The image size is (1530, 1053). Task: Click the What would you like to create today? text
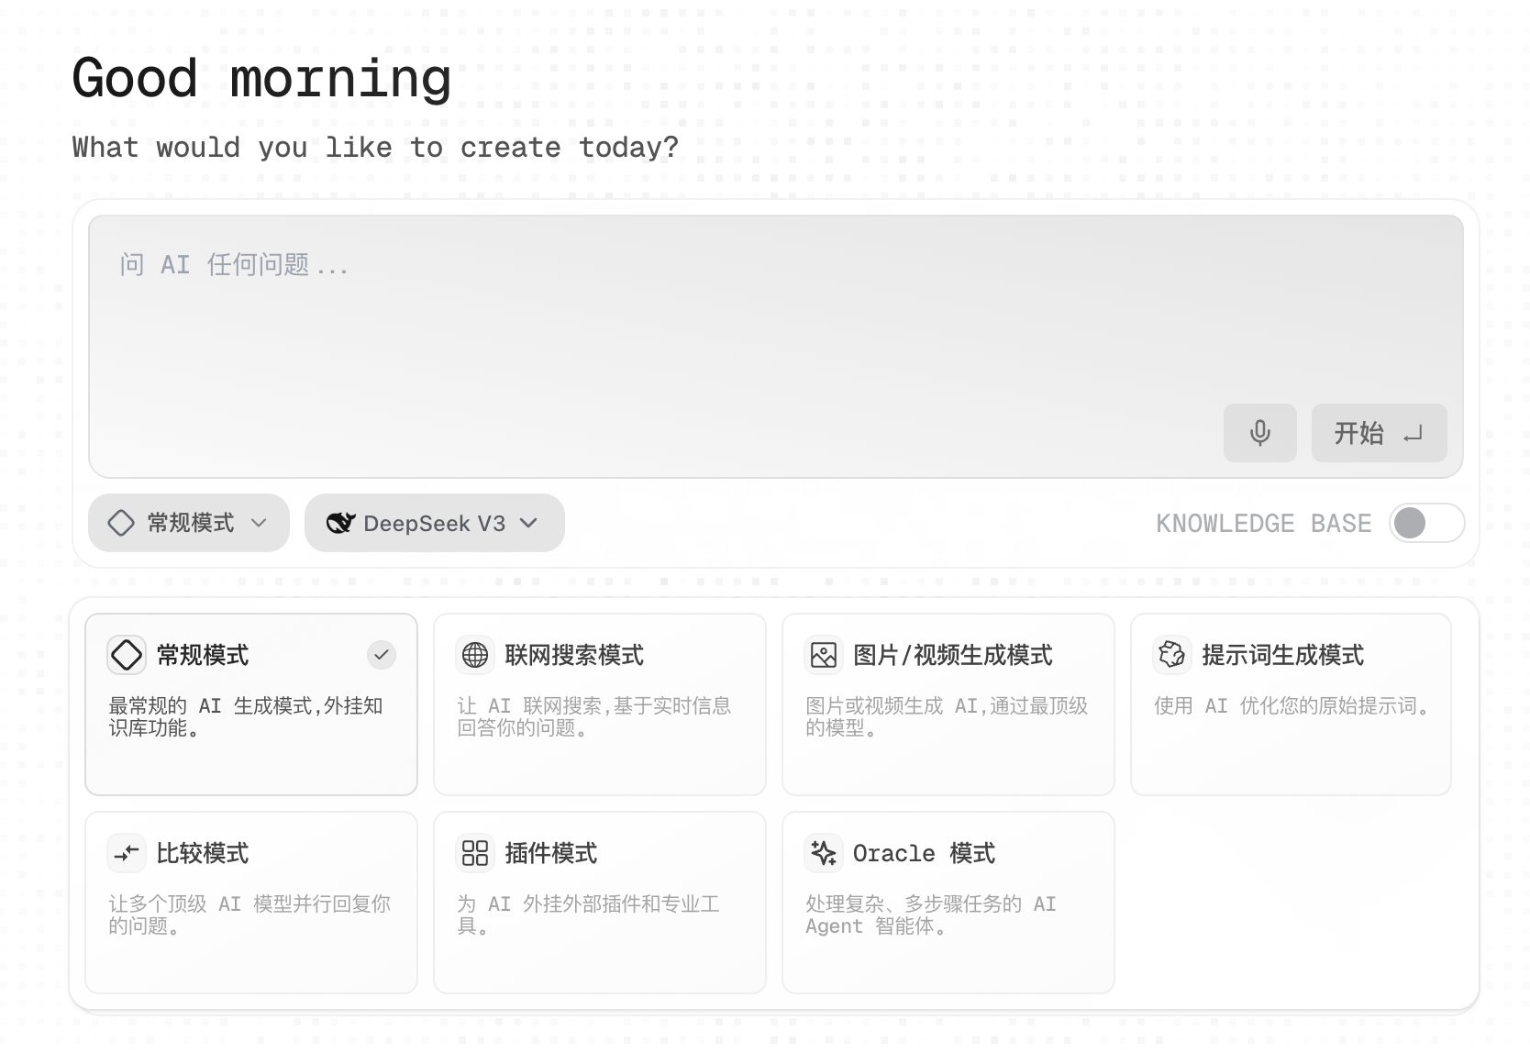point(375,147)
